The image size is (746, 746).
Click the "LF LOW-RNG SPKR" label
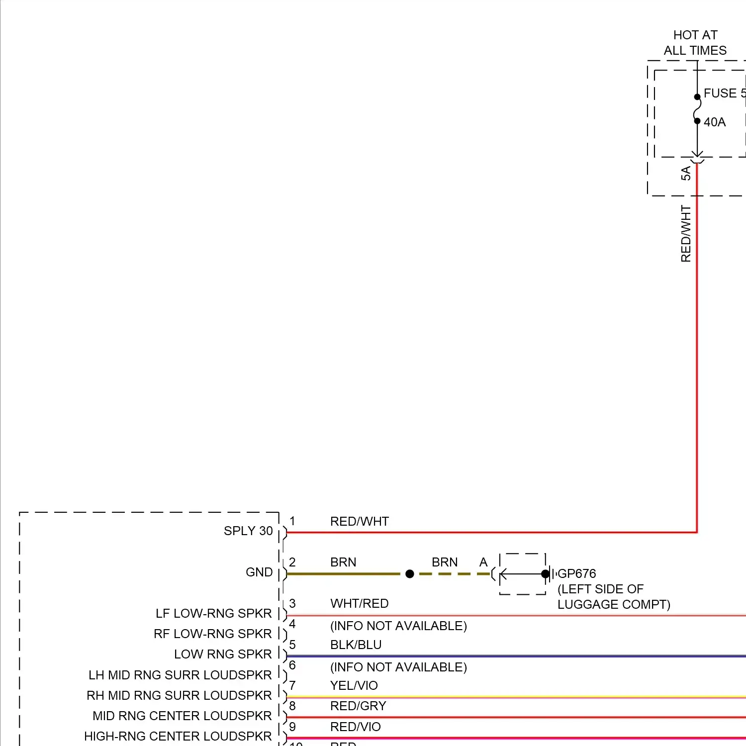tap(214, 613)
